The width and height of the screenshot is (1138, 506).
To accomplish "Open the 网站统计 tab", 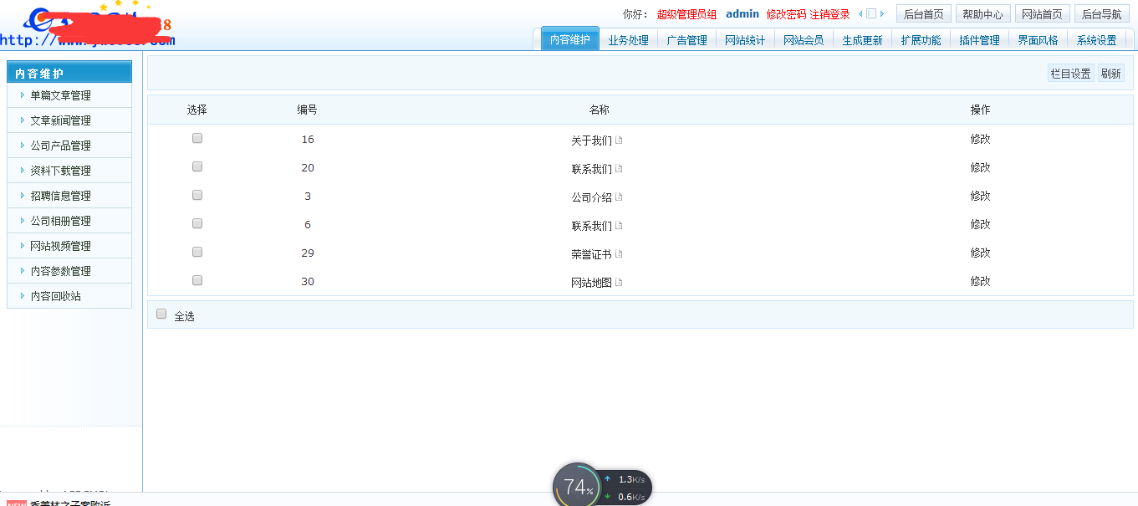I will [745, 40].
